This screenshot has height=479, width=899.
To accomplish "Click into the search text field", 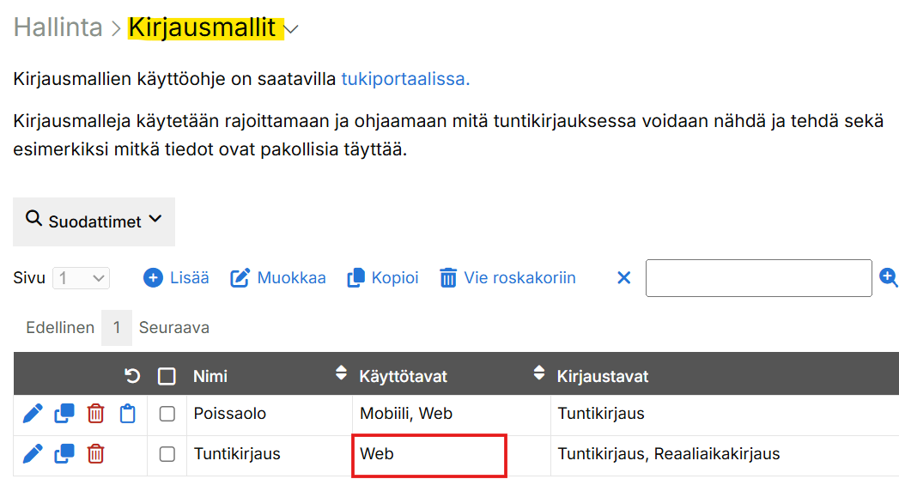I will tap(758, 278).
